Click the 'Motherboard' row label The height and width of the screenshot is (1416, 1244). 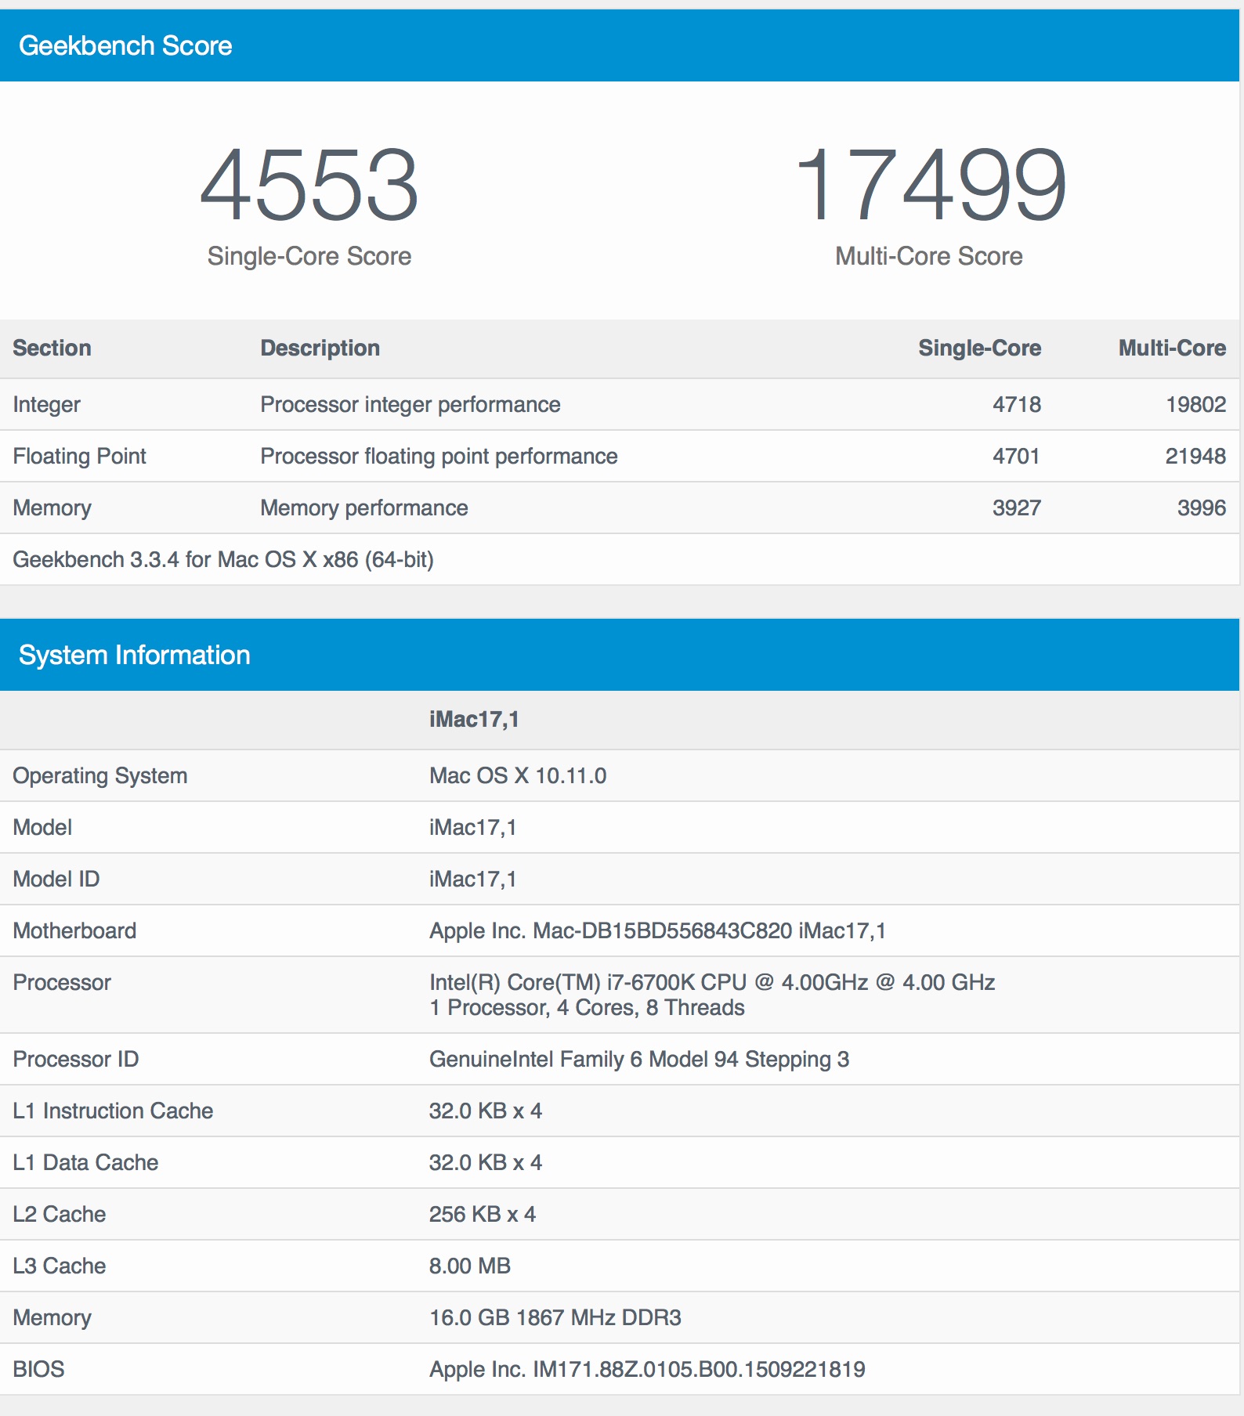click(x=75, y=930)
